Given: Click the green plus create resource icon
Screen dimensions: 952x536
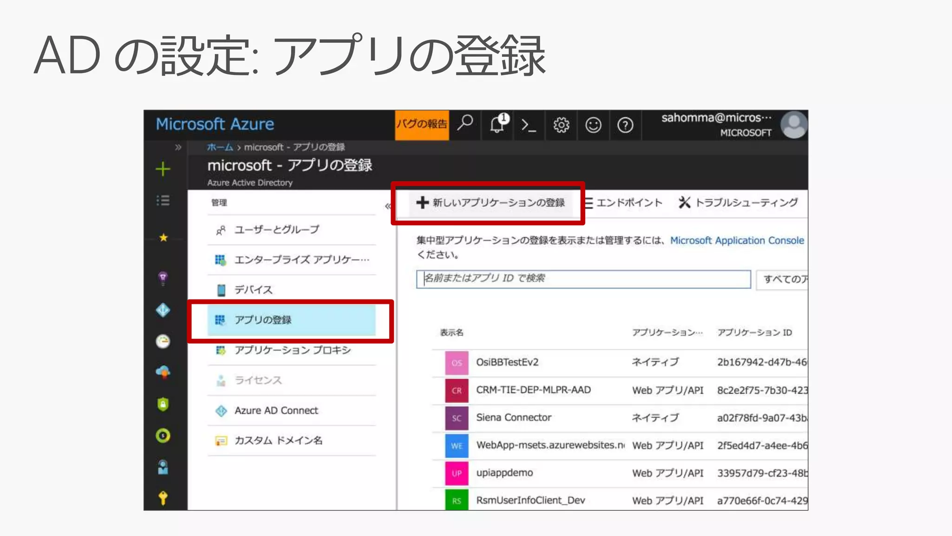Looking at the screenshot, I should point(163,169).
